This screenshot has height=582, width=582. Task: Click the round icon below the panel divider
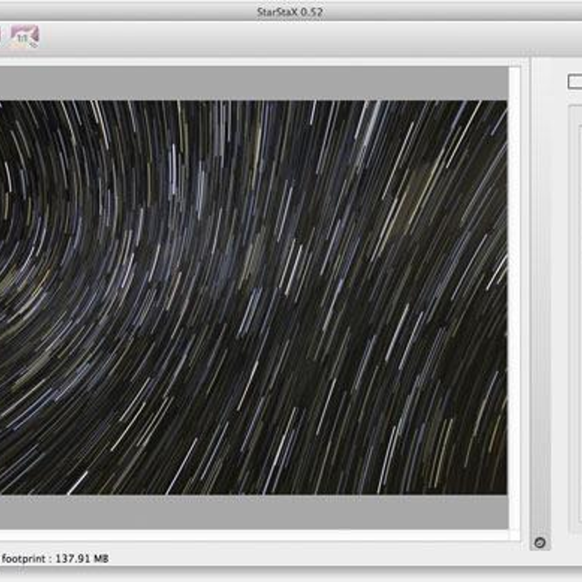point(540,543)
